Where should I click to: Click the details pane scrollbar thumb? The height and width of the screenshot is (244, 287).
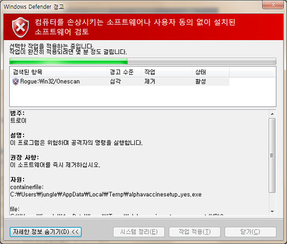point(272,156)
